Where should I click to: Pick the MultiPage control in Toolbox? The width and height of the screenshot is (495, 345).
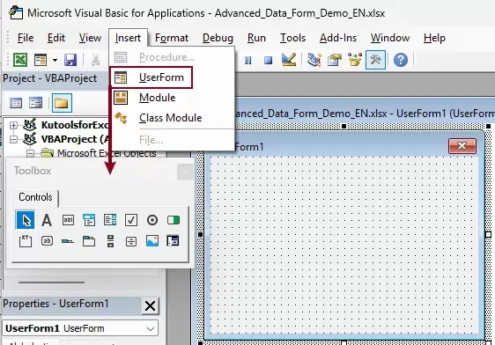point(89,241)
